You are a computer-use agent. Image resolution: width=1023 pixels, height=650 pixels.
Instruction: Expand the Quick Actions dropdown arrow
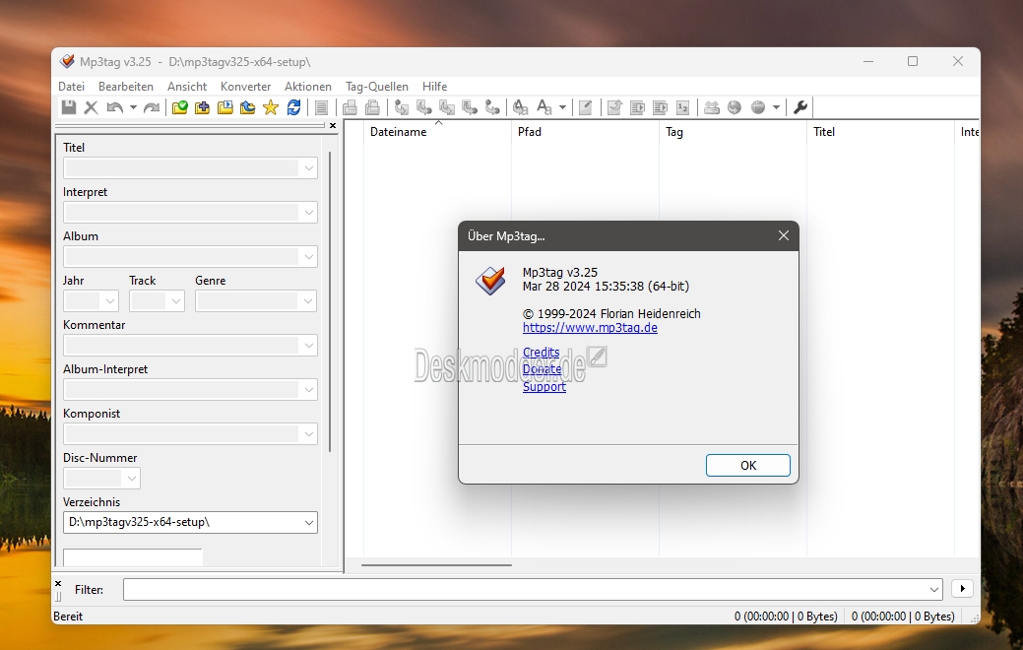[x=562, y=107]
